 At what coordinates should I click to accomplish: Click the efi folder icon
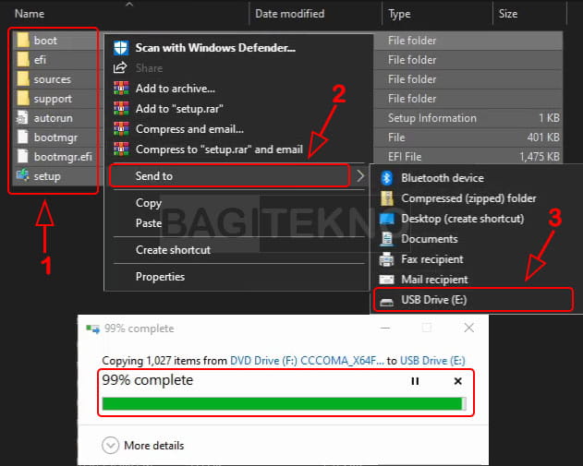(23, 59)
